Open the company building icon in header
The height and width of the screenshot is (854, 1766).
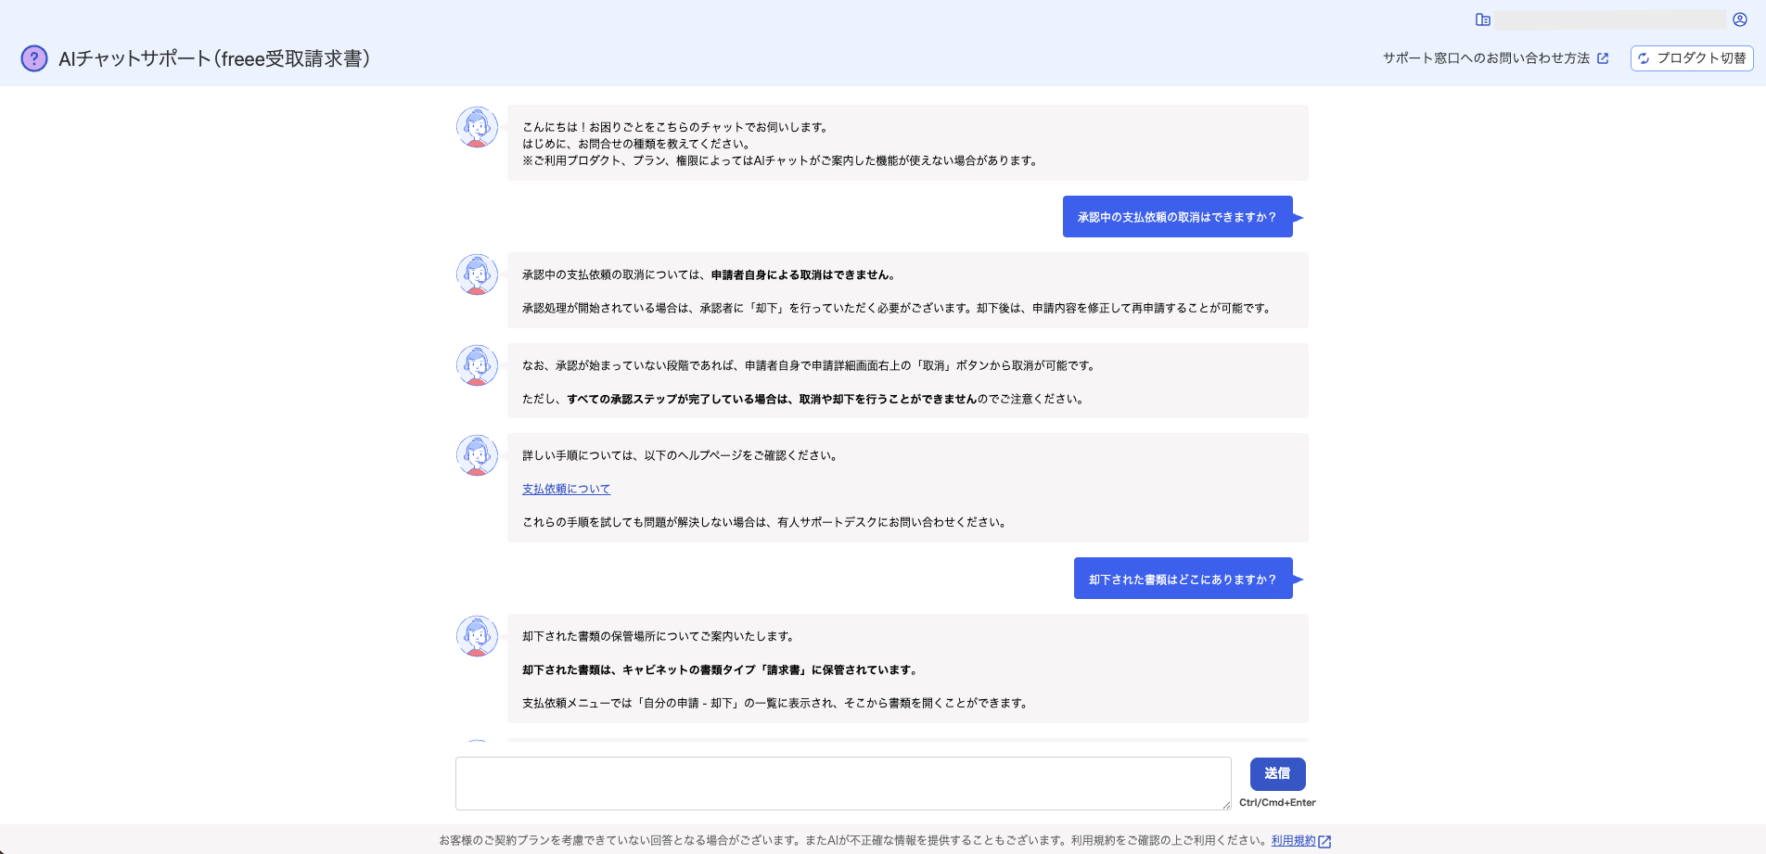[1483, 19]
